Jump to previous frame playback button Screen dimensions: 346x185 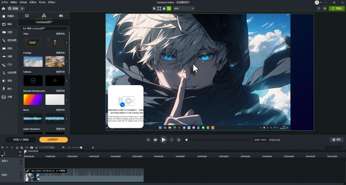tap(148, 140)
